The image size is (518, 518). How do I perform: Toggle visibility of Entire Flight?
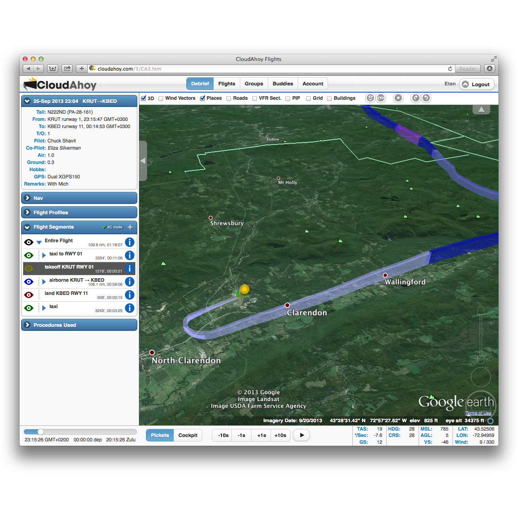(x=29, y=242)
